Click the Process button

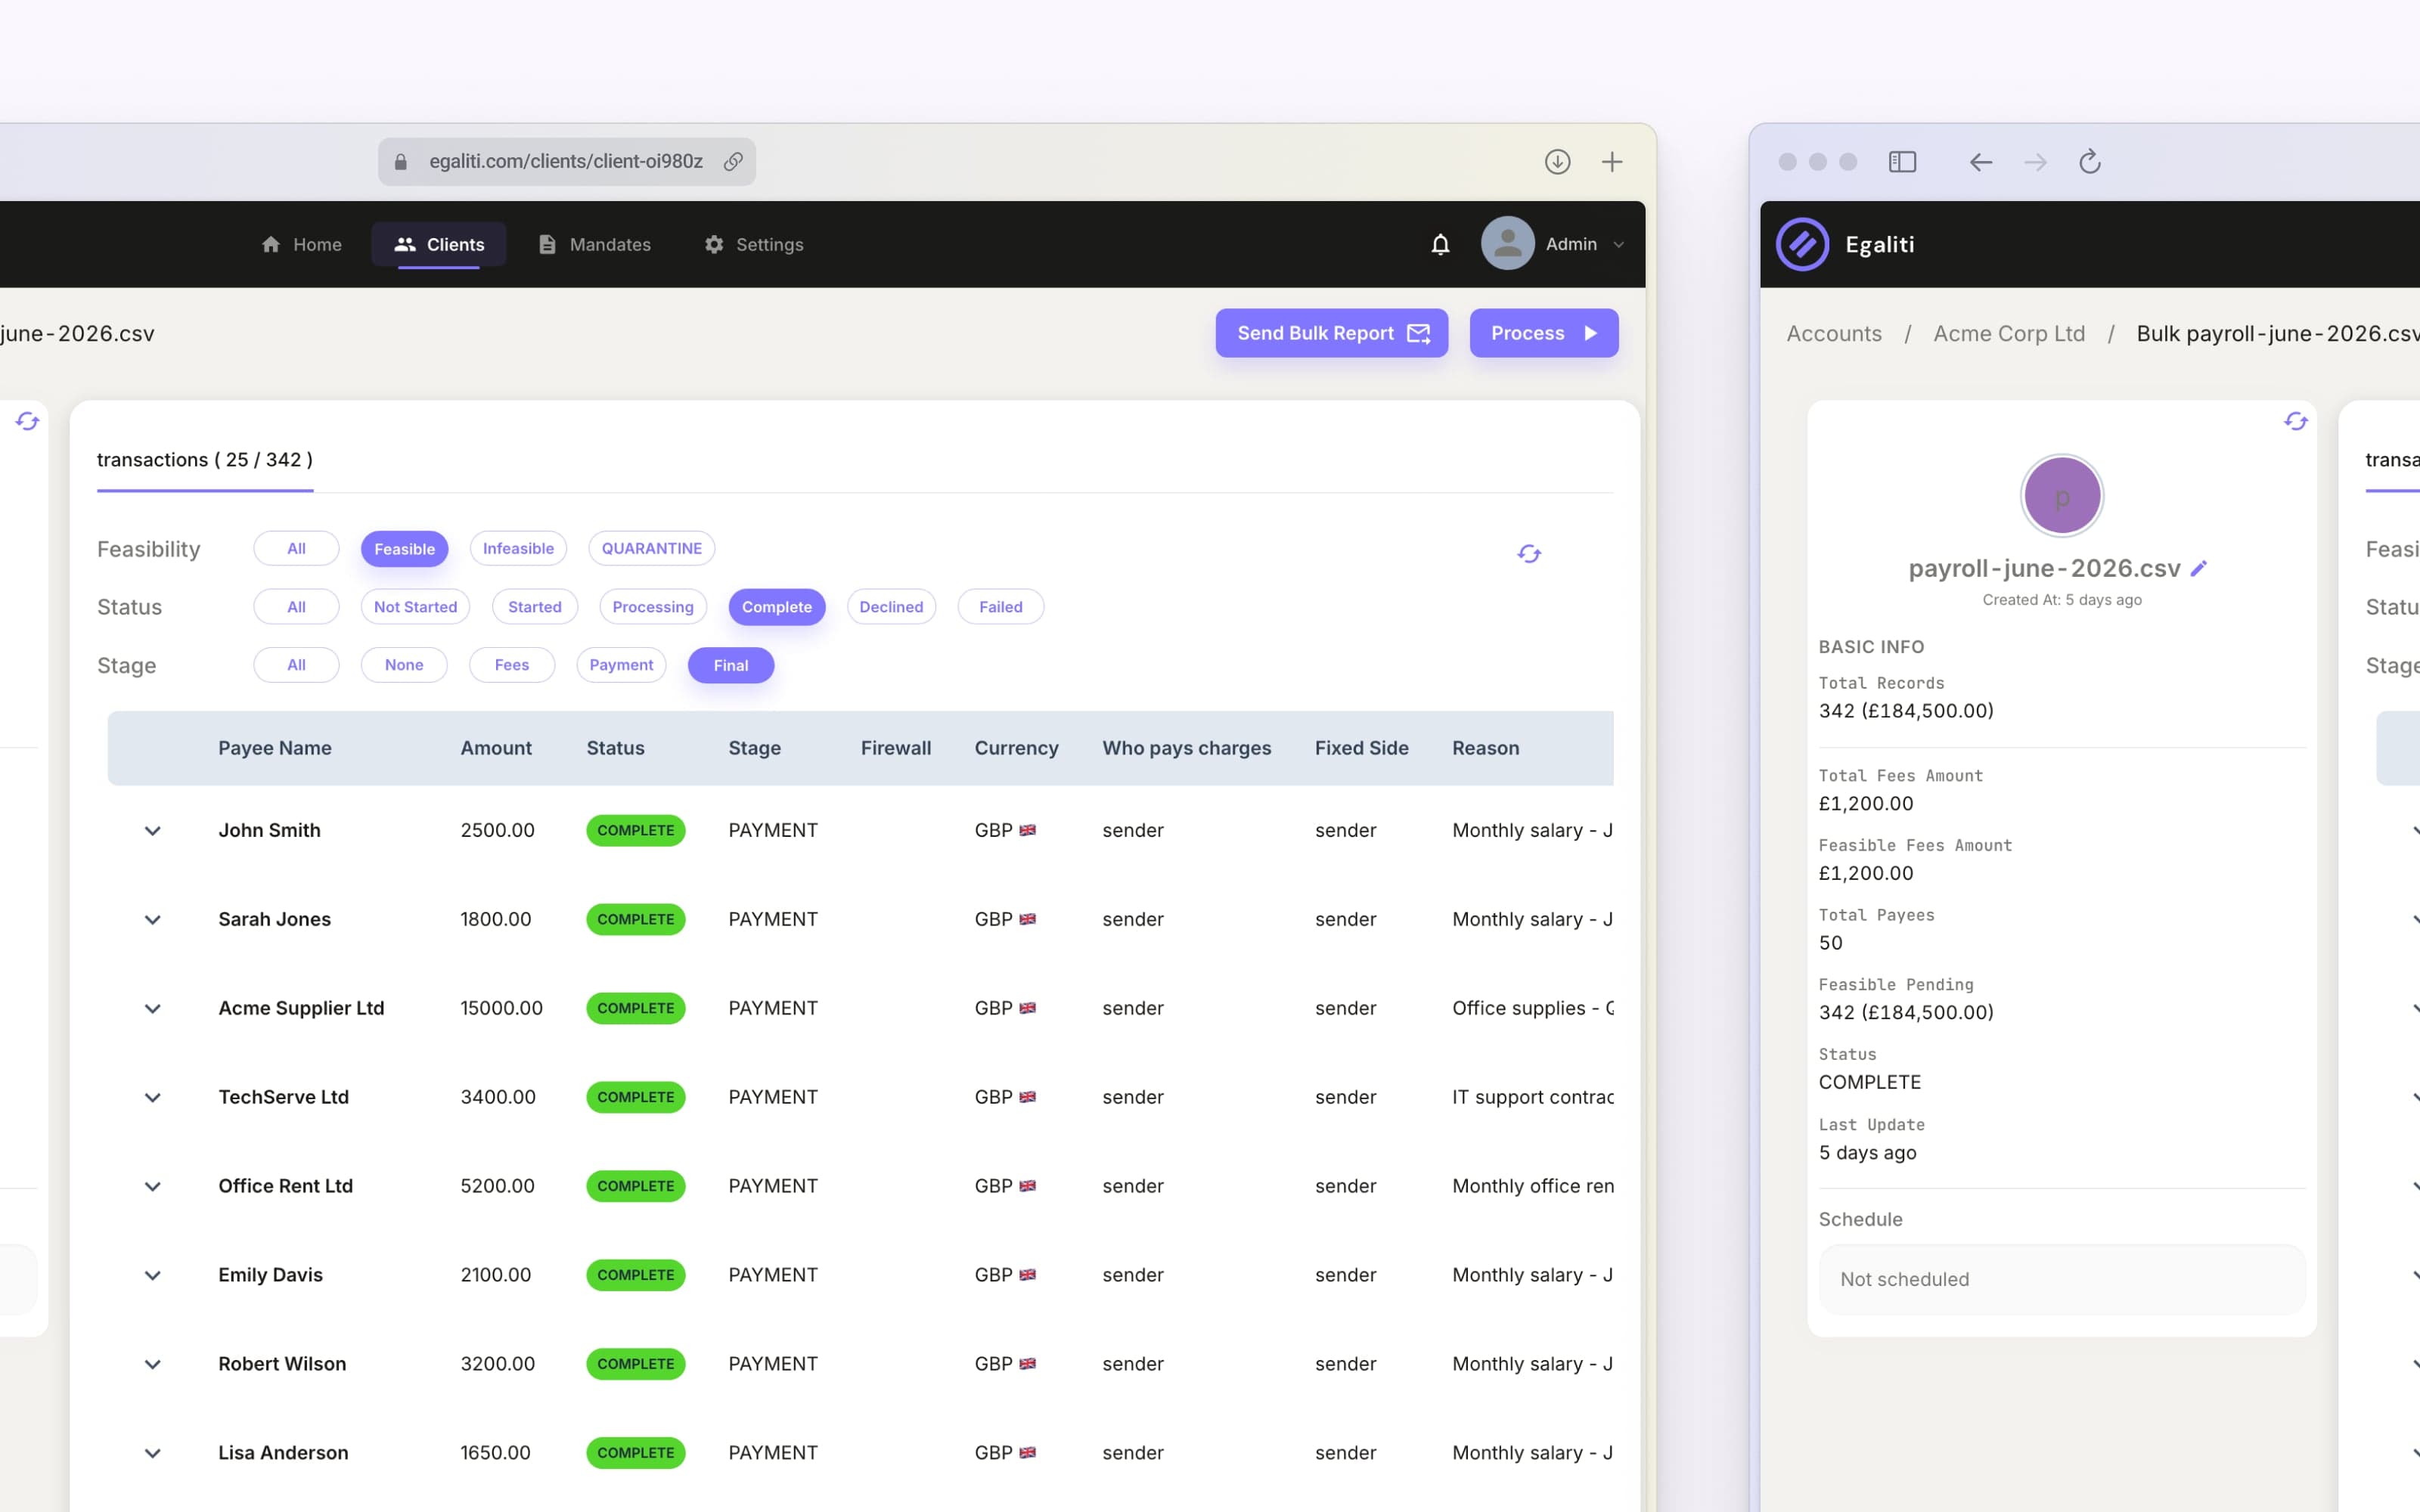pos(1543,333)
